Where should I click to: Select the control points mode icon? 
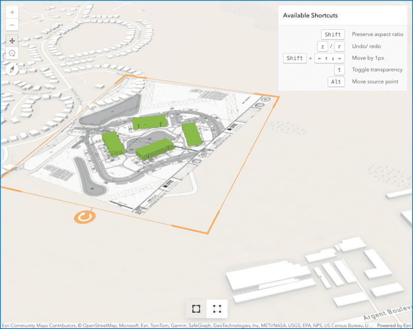click(217, 309)
